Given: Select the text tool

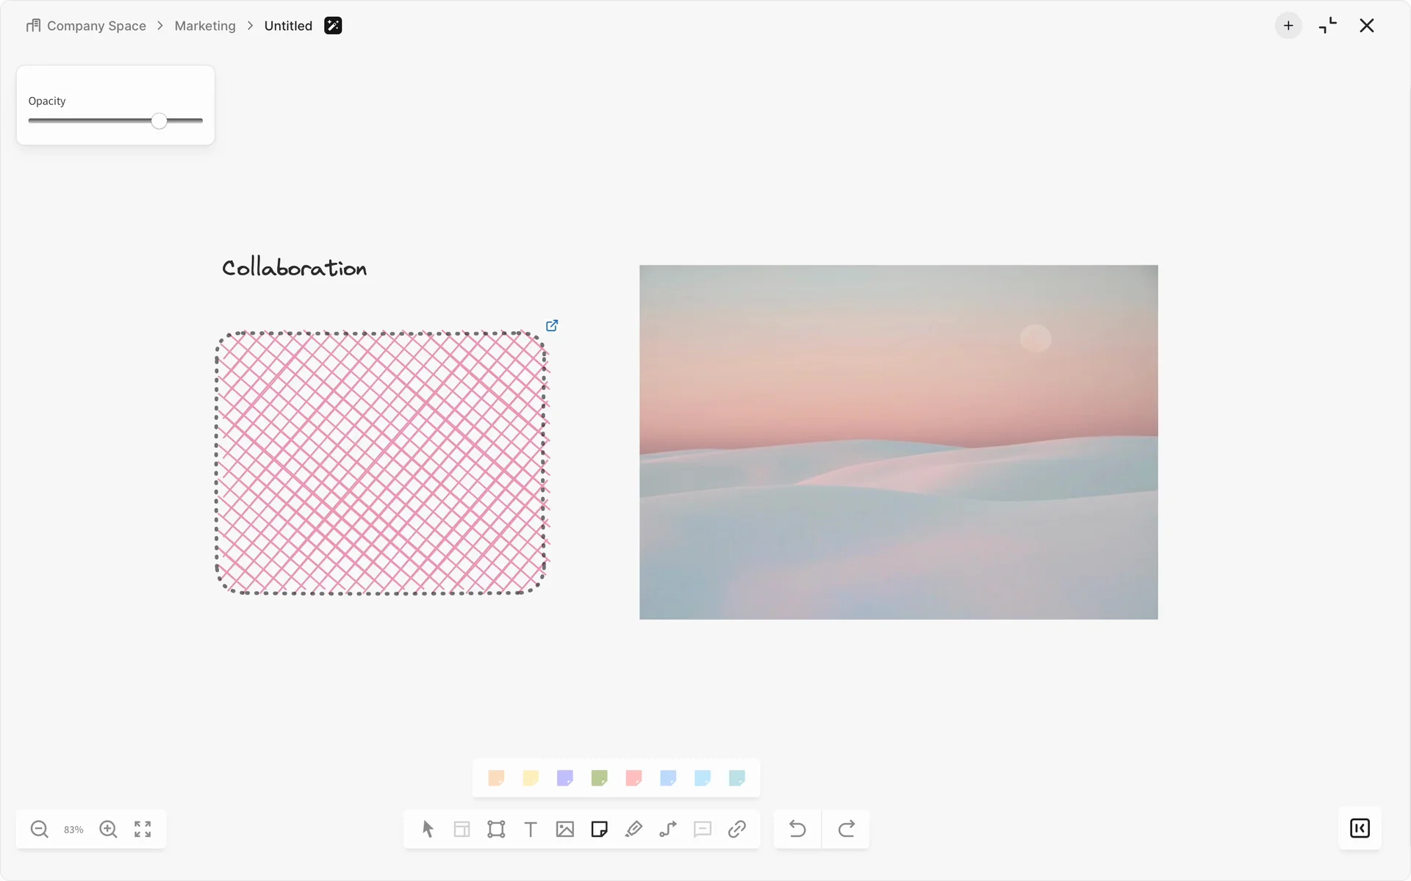Looking at the screenshot, I should coord(531,829).
